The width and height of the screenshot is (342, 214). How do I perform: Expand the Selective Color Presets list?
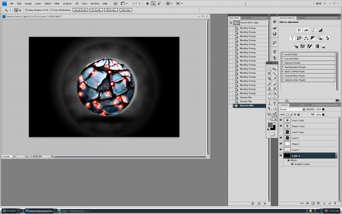(x=283, y=80)
